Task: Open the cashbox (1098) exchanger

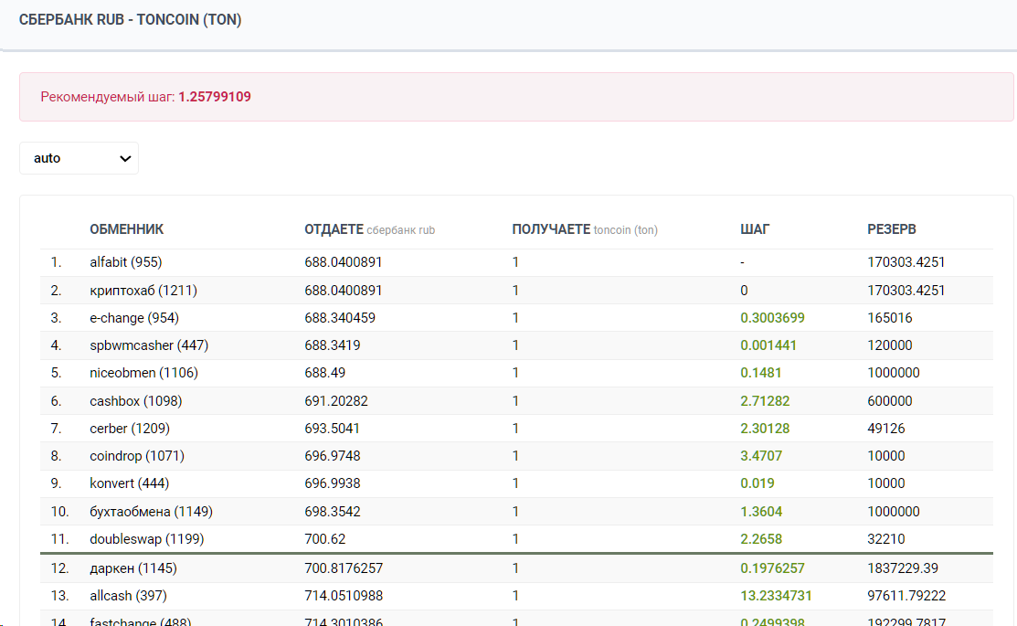Action: tap(136, 400)
